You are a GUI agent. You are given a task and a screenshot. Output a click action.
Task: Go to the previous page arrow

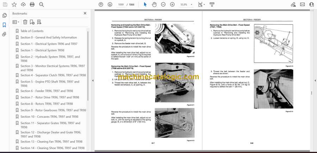tap(101, 5)
